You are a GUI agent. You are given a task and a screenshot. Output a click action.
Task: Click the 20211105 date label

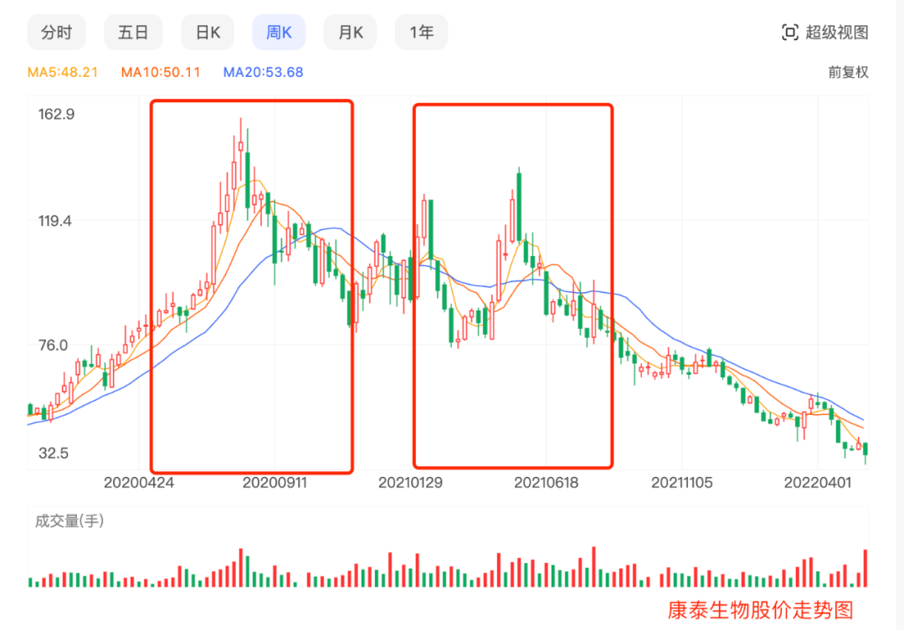coord(682,483)
